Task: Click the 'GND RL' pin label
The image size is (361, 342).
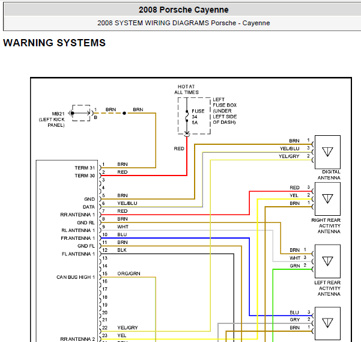Action: 86,223
